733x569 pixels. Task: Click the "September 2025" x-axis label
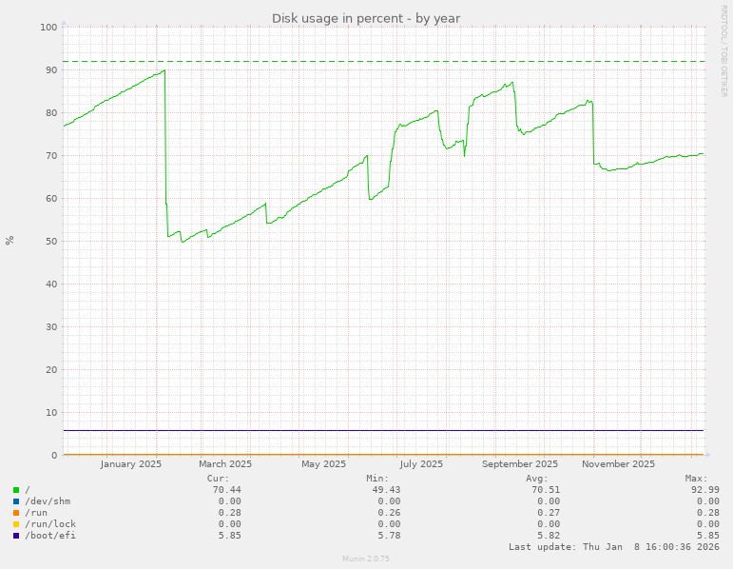pyautogui.click(x=520, y=464)
